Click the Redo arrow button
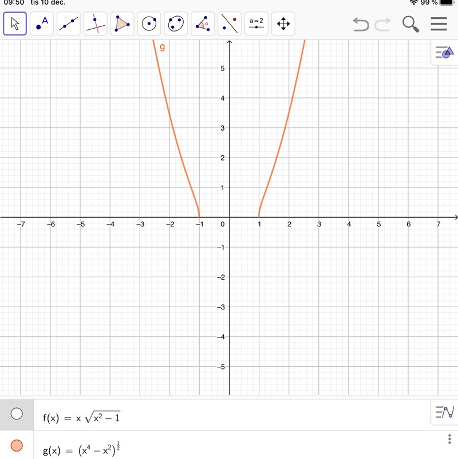This screenshot has height=459, width=458. [382, 24]
